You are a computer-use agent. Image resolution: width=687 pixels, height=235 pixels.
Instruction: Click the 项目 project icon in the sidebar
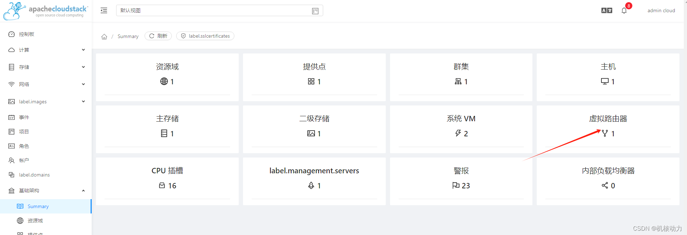(x=12, y=132)
